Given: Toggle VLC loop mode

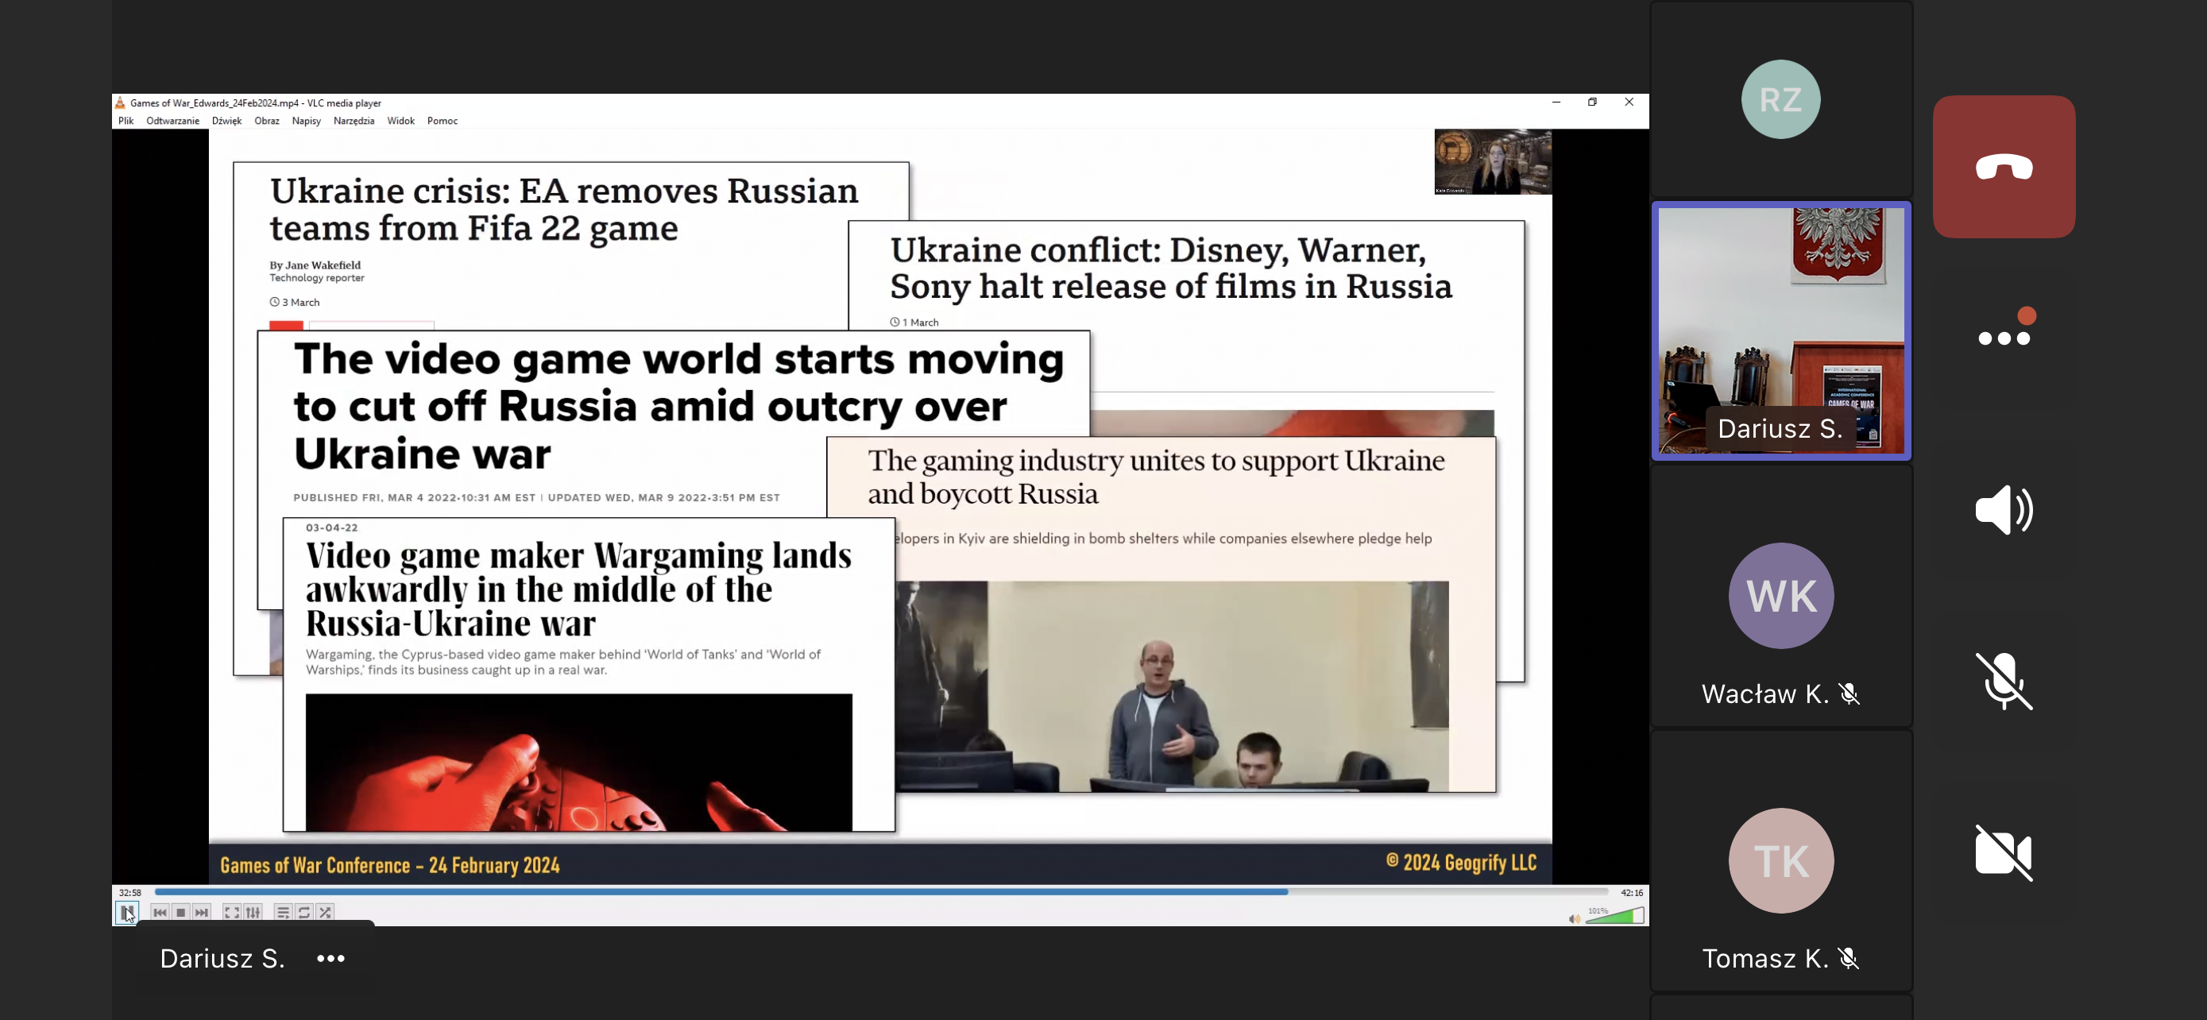Looking at the screenshot, I should tap(304, 913).
